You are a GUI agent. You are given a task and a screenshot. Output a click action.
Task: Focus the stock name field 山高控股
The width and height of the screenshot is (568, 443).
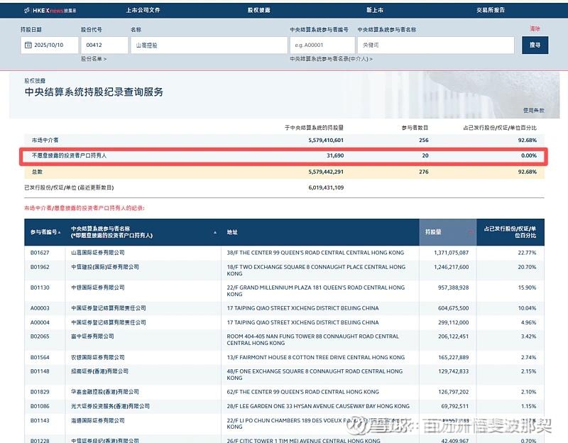coord(209,45)
